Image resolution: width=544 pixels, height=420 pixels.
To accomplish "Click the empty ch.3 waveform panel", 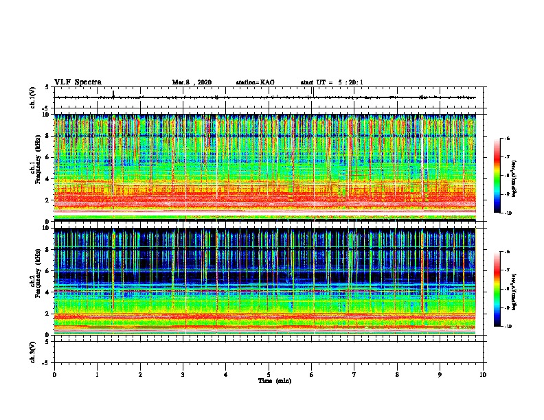I will tap(269, 352).
